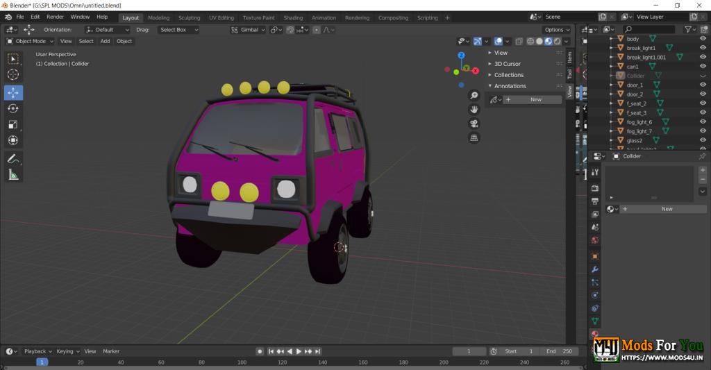Hide break_light1 in the outliner
The width and height of the screenshot is (711, 370).
[x=703, y=48]
